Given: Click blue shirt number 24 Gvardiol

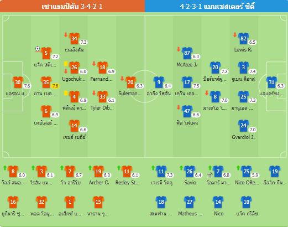Looking at the screenshot, I should [x=243, y=126].
